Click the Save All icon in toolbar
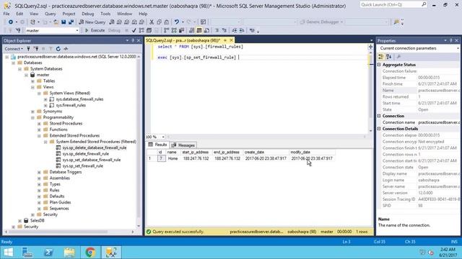The width and height of the screenshot is (462, 259). [71, 22]
